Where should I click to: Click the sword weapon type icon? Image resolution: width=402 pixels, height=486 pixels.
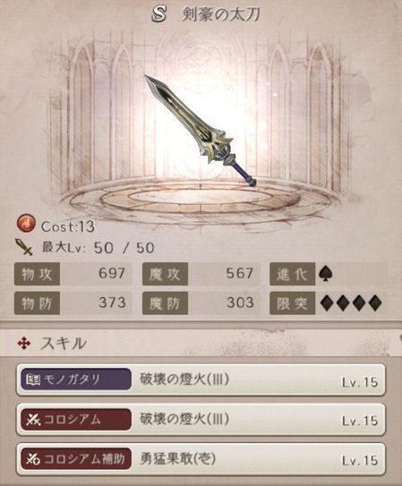click(24, 247)
